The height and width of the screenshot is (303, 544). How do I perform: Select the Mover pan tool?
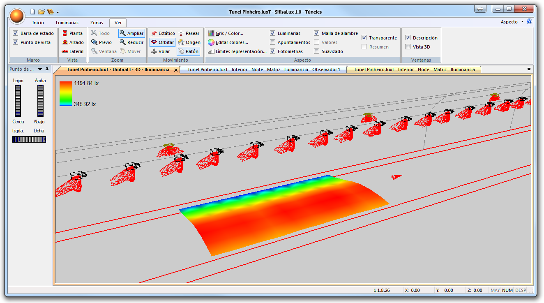coord(130,51)
